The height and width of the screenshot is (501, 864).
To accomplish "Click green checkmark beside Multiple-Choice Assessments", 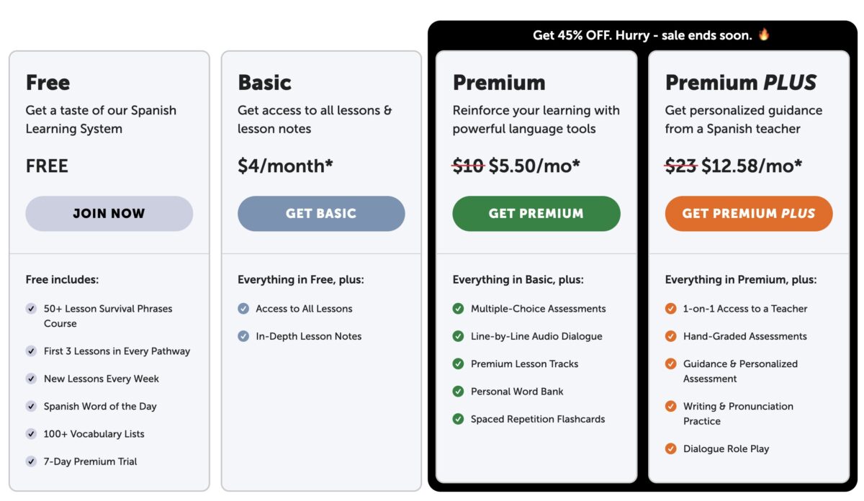I will 458,309.
